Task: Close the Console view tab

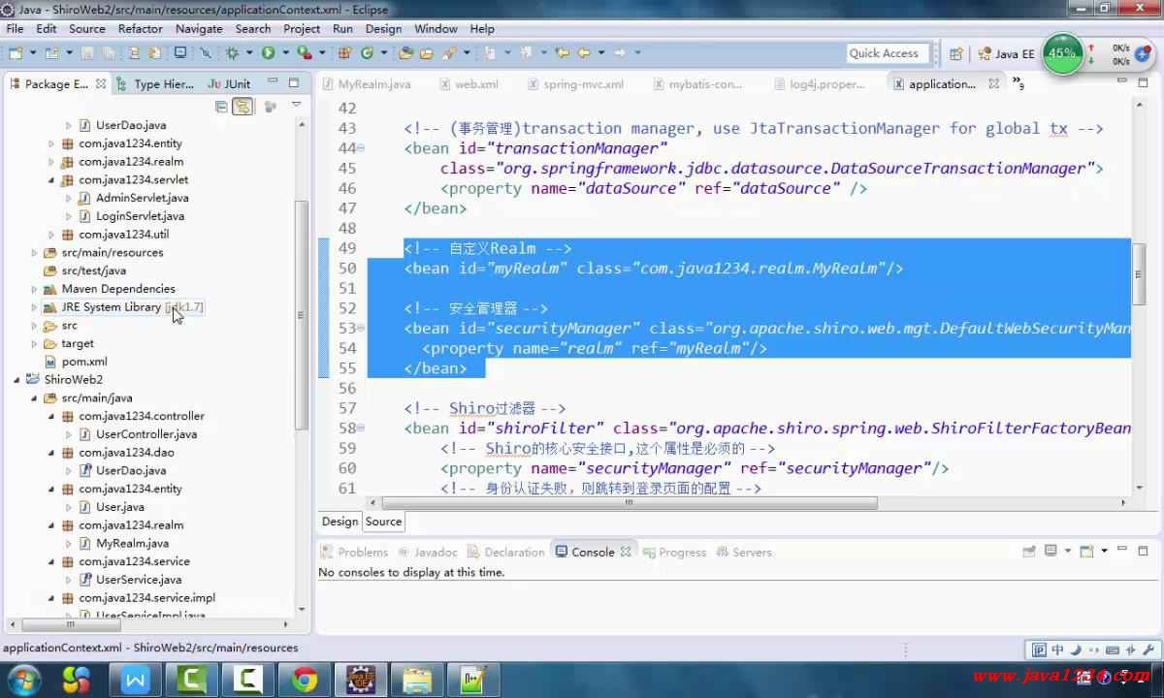Action: (626, 552)
